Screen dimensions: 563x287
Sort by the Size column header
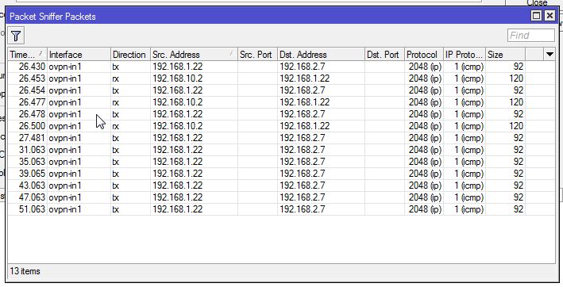tap(505, 55)
